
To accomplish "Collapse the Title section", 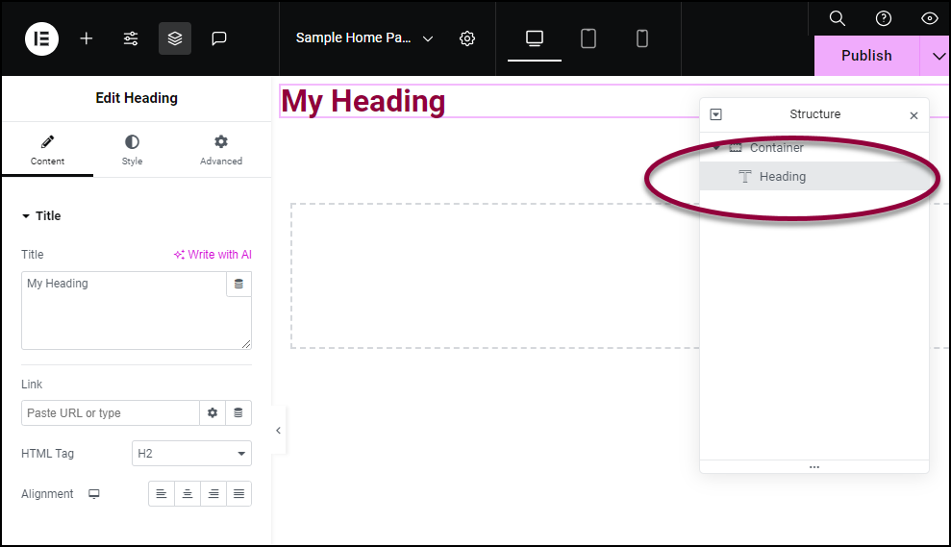I will click(40, 216).
